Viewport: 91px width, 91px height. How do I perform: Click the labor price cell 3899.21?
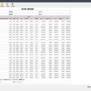(31, 27)
